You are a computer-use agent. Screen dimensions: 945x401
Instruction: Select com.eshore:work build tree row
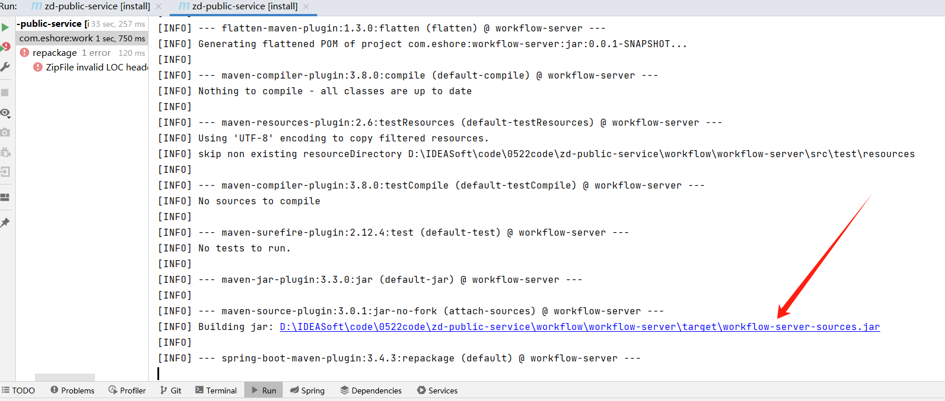pos(82,38)
